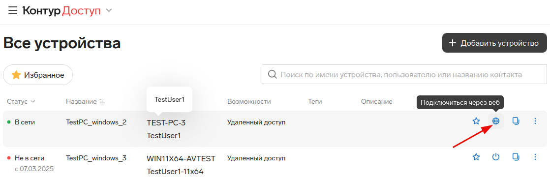This screenshot has height=180, width=550.
Task: Connect via web to TestPC_windows_2
Action: coord(495,121)
